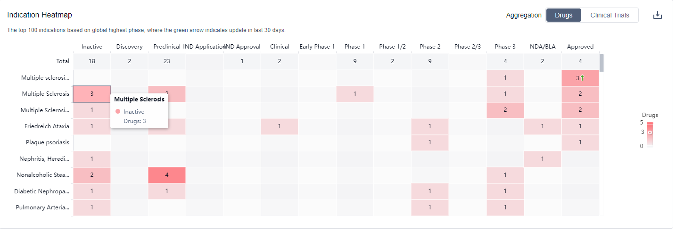Click the green arrow update indicator

[582, 78]
